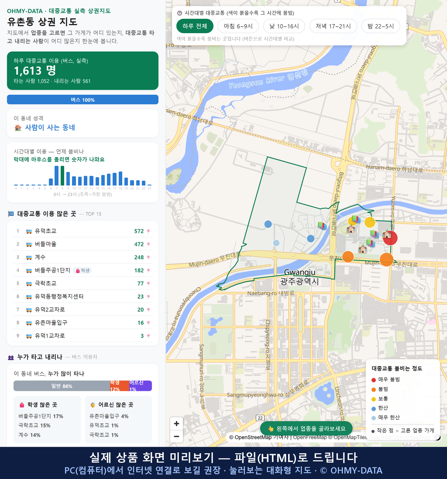Click the 학생 tag on 버들주공1단지 row
The width and height of the screenshot is (447, 479).
coord(82,270)
